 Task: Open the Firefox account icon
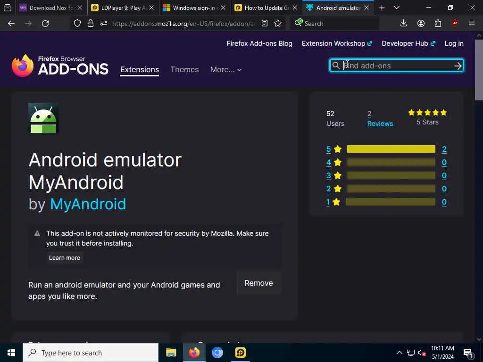(x=421, y=24)
